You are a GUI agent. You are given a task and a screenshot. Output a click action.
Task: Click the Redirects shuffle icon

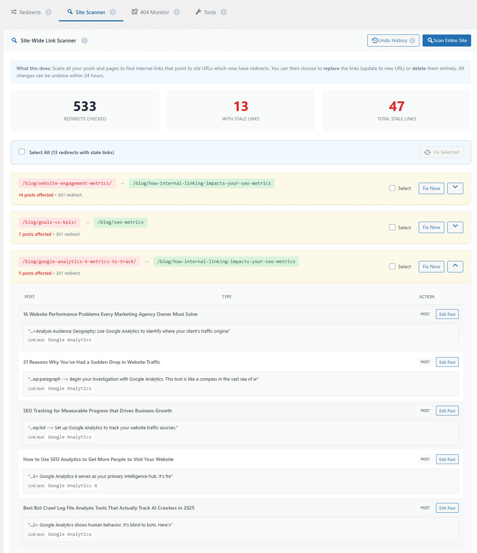(14, 12)
